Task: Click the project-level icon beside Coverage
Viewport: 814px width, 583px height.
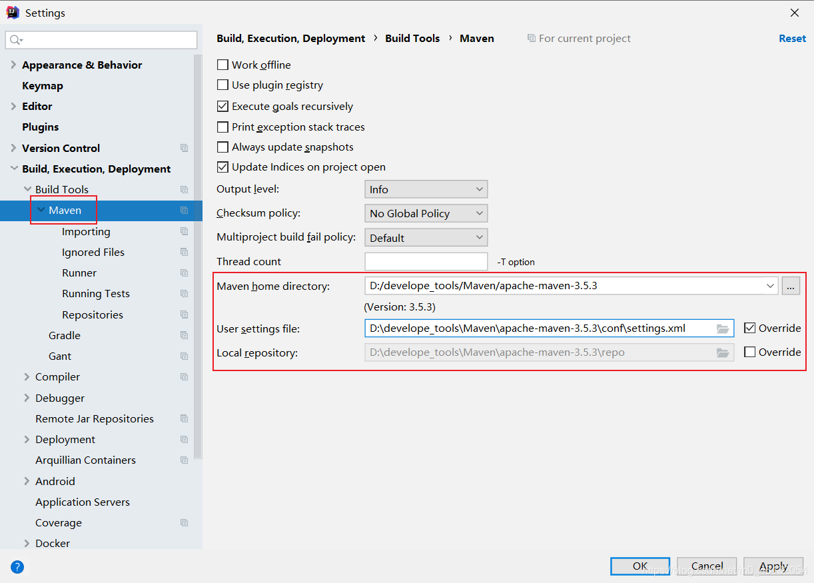Action: 185,522
